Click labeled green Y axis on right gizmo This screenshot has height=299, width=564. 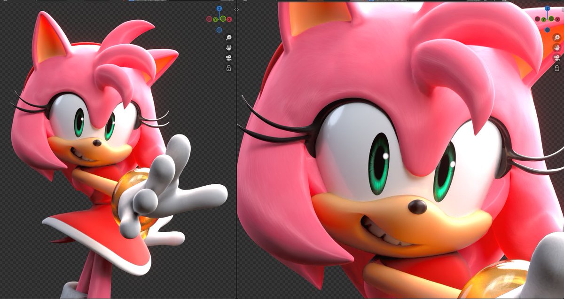coord(544,19)
